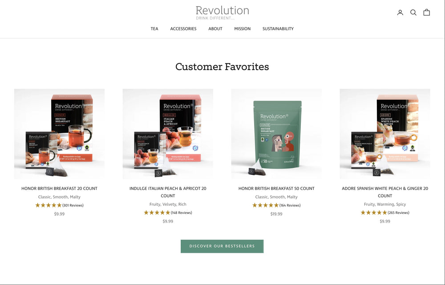
Task: View the 265 Reviews star rating
Action: tap(385, 213)
